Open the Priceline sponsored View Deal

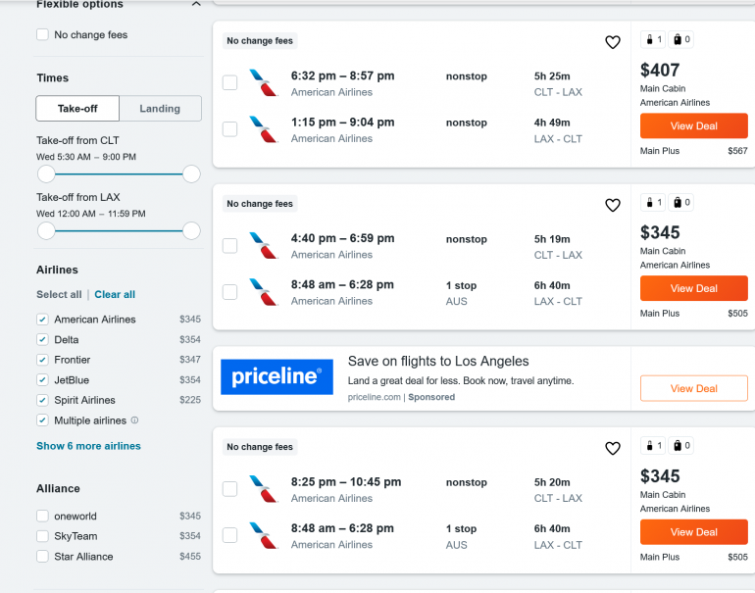pos(693,388)
